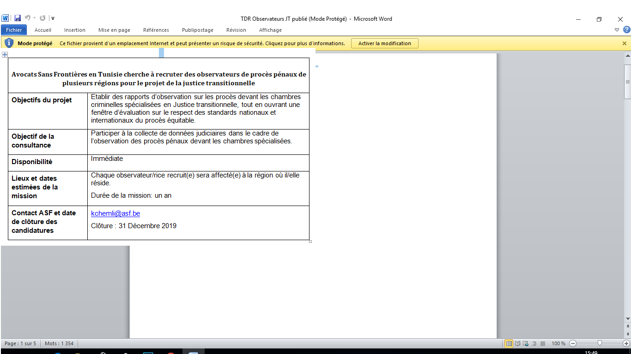The height and width of the screenshot is (354, 631).
Task: Click the Word Help question mark icon
Action: tap(626, 30)
